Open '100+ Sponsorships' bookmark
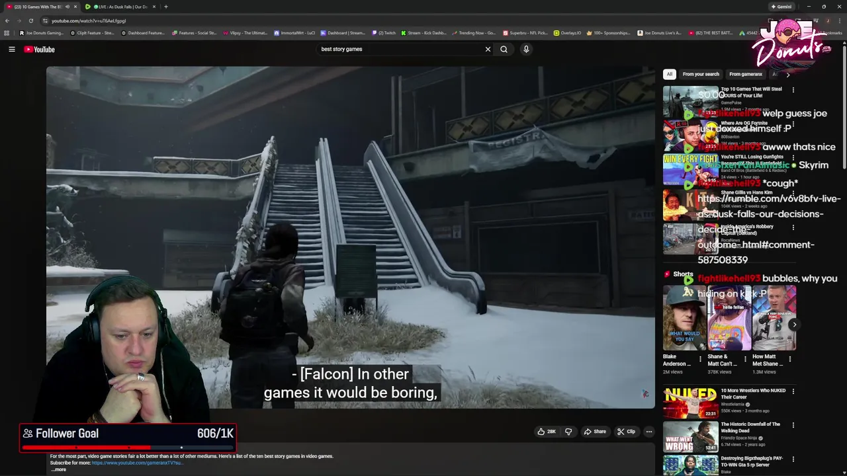Viewport: 847px width, 476px height. click(609, 32)
